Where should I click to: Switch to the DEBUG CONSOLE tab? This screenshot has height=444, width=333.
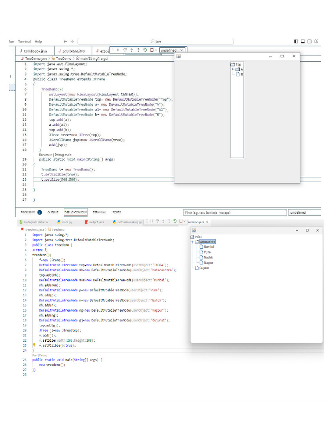click(x=75, y=212)
